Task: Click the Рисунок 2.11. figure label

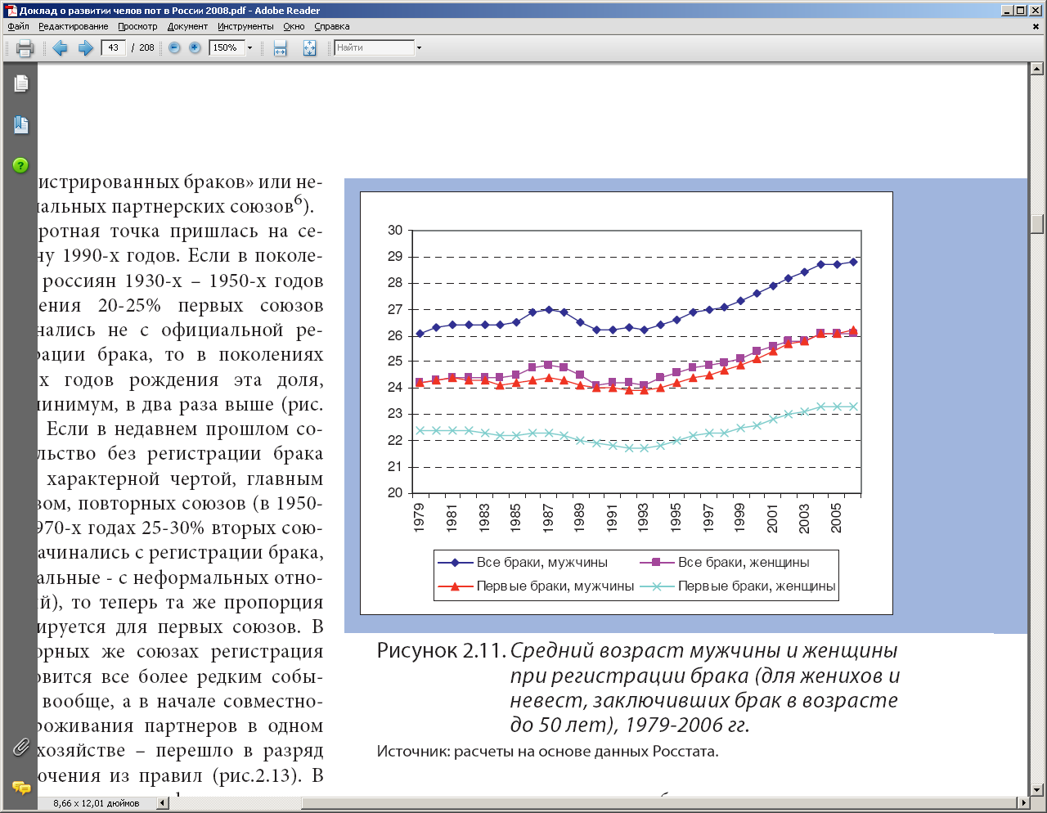Action: (x=442, y=651)
